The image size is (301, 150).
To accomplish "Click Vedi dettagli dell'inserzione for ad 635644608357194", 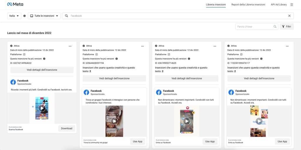I will [114, 79].
